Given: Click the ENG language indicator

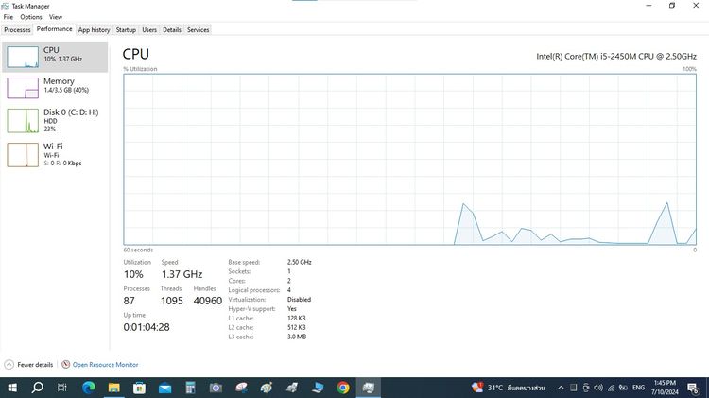Looking at the screenshot, I should [638, 388].
